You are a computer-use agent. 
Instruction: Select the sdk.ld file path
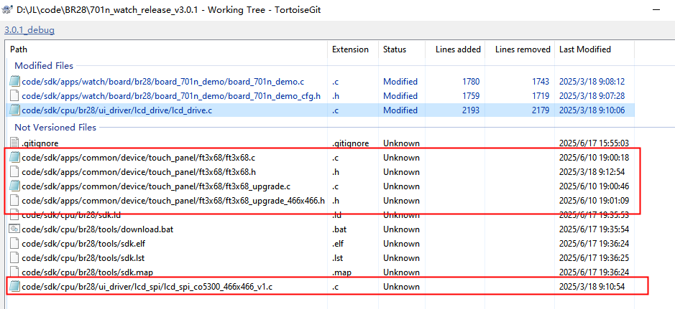pos(71,215)
